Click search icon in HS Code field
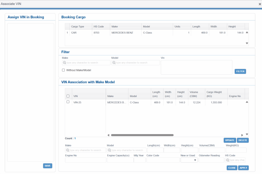262x174 pixels. click(228, 160)
